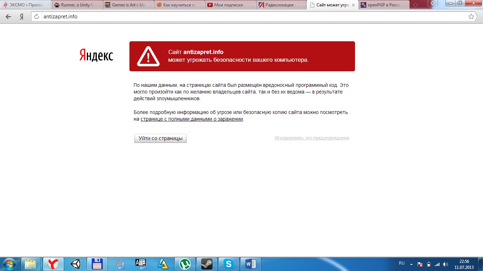Switch to Games is Art tab

129,5
